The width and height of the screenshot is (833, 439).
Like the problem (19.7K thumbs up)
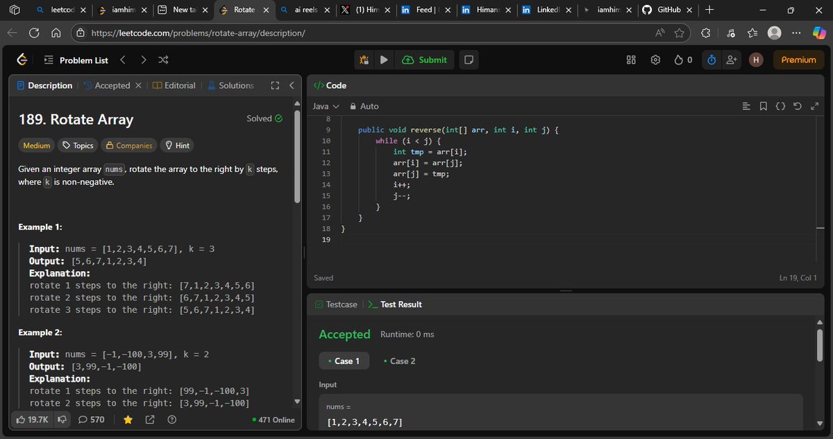(32, 420)
